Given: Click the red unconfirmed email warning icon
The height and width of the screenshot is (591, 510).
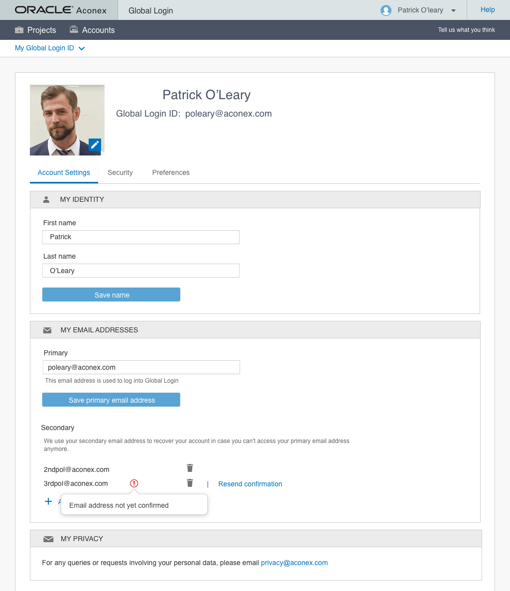Looking at the screenshot, I should pos(134,483).
